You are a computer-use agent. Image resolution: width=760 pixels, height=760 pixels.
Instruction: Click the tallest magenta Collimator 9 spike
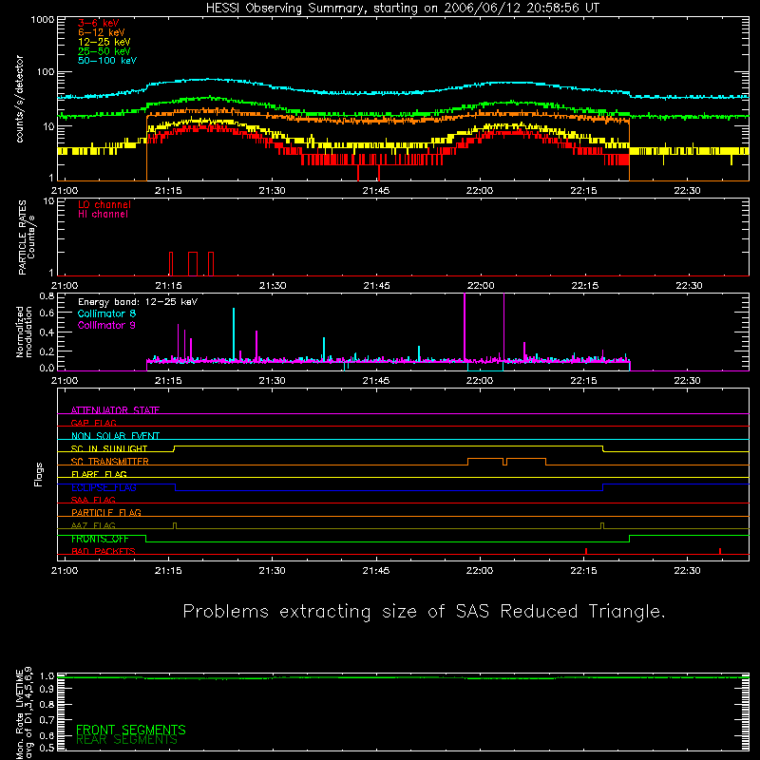tap(465, 327)
